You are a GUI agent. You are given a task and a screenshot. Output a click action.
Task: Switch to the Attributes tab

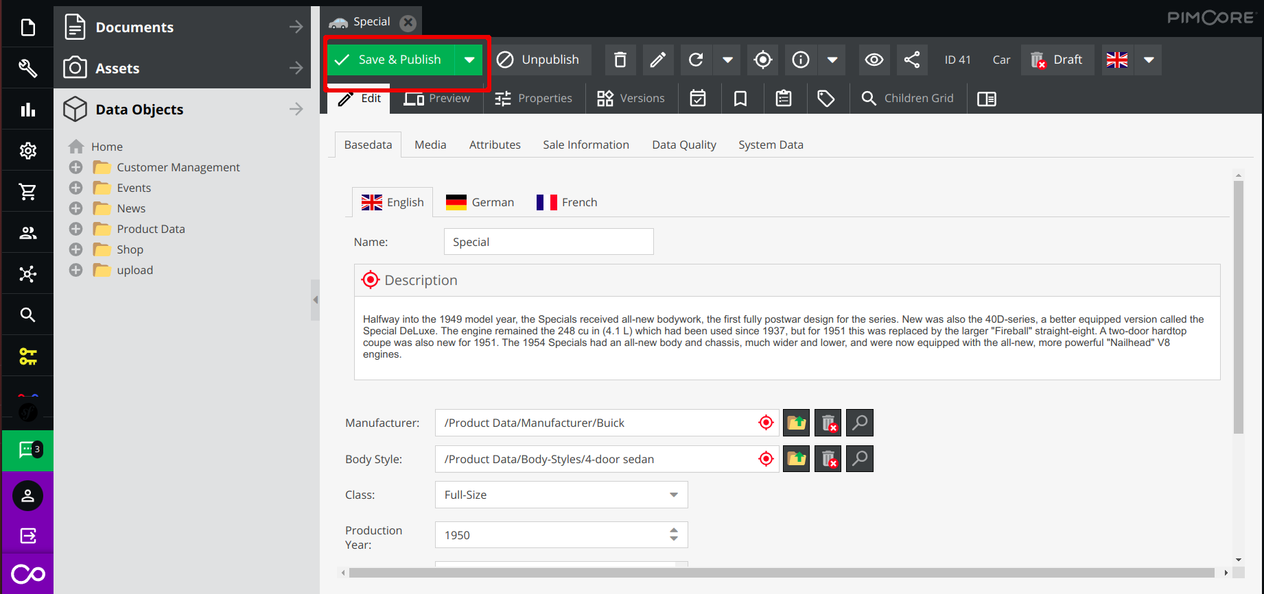tap(495, 145)
